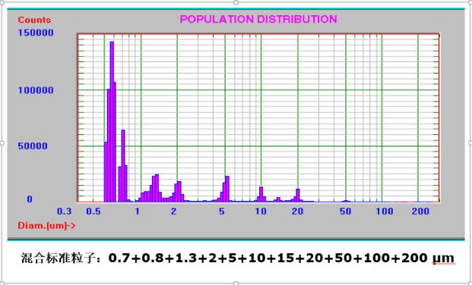Viewport: 472px width, 285px height.
Task: Click the small bump at 50 um
Action: click(x=346, y=201)
